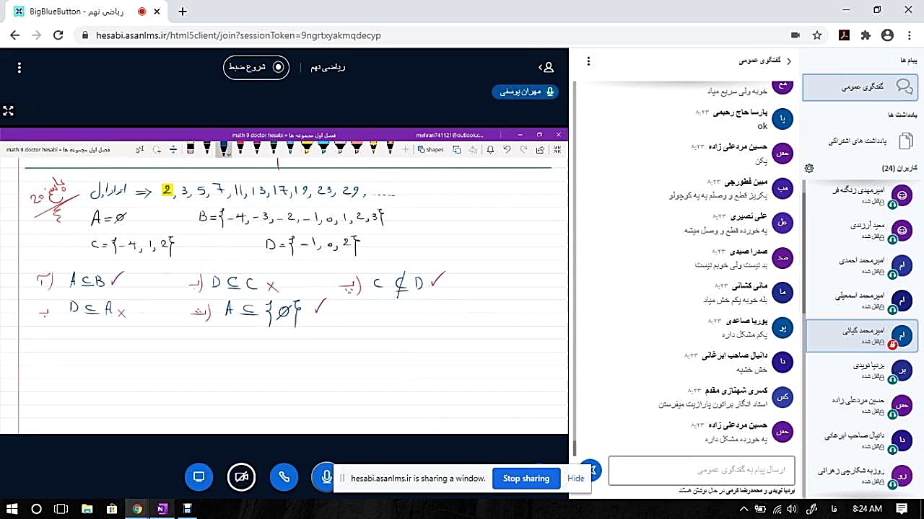The height and width of the screenshot is (519, 924).
Task: Click user امیرمحمد احمدی in users list
Action: [862, 265]
